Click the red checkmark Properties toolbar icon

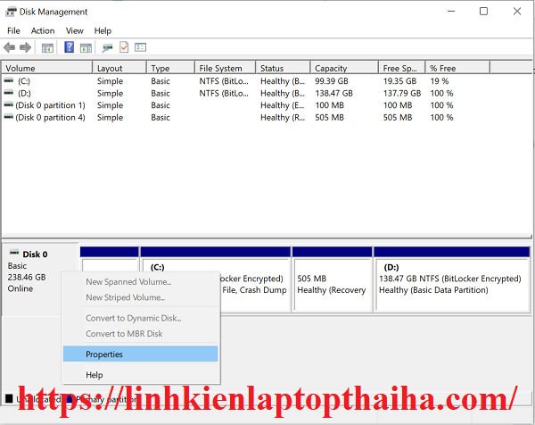coord(124,47)
